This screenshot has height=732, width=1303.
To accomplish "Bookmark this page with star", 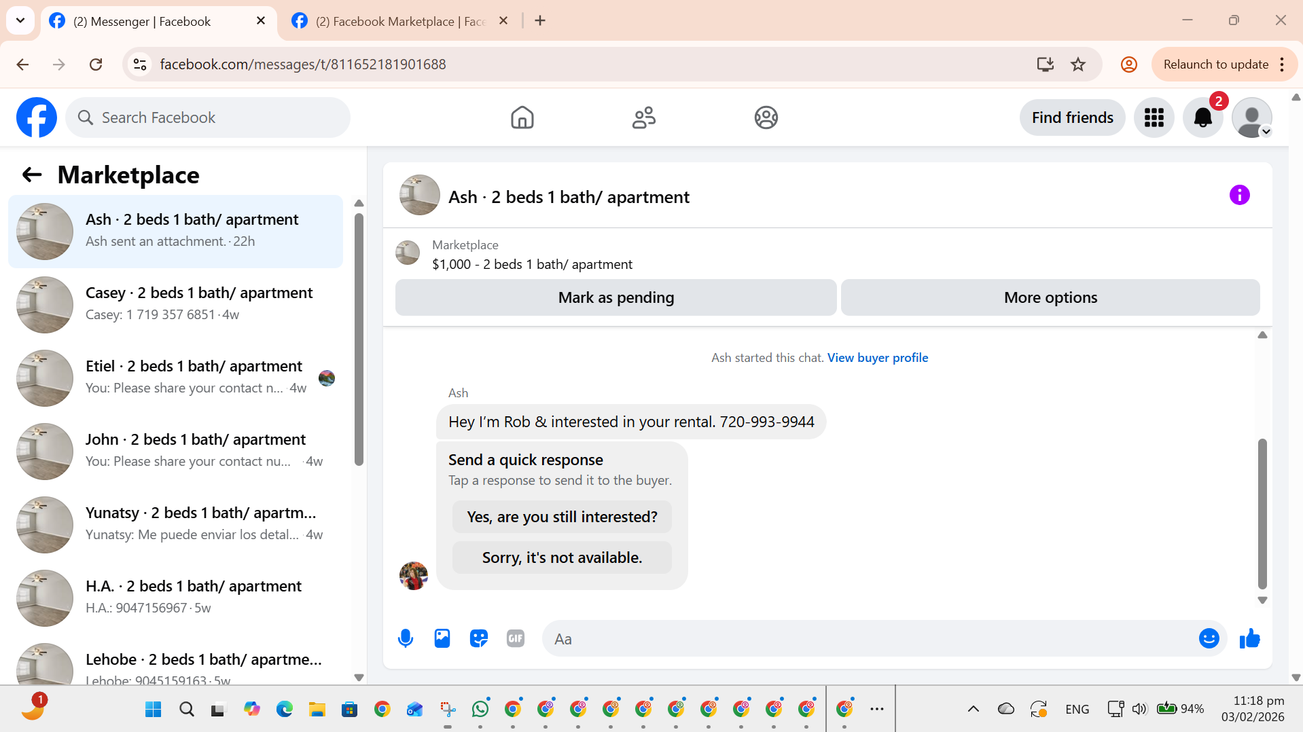I will (1078, 65).
